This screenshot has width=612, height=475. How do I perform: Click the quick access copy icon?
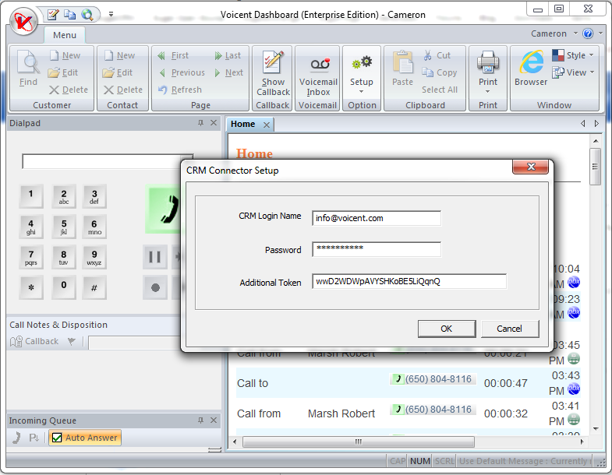pyautogui.click(x=70, y=15)
